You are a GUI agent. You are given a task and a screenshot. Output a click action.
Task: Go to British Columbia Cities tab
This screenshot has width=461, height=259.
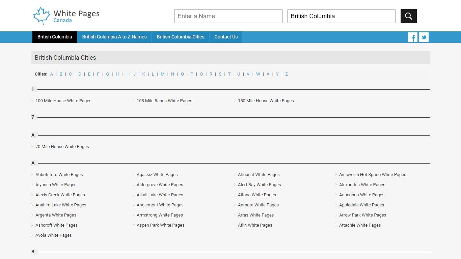(181, 37)
